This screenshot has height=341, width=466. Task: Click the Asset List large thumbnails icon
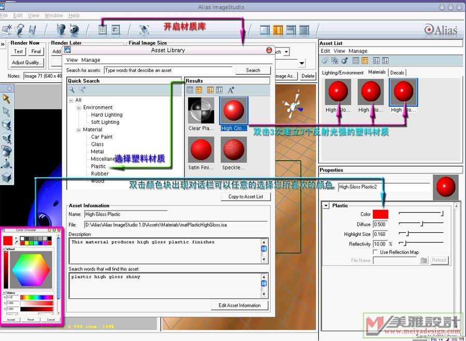point(365,61)
